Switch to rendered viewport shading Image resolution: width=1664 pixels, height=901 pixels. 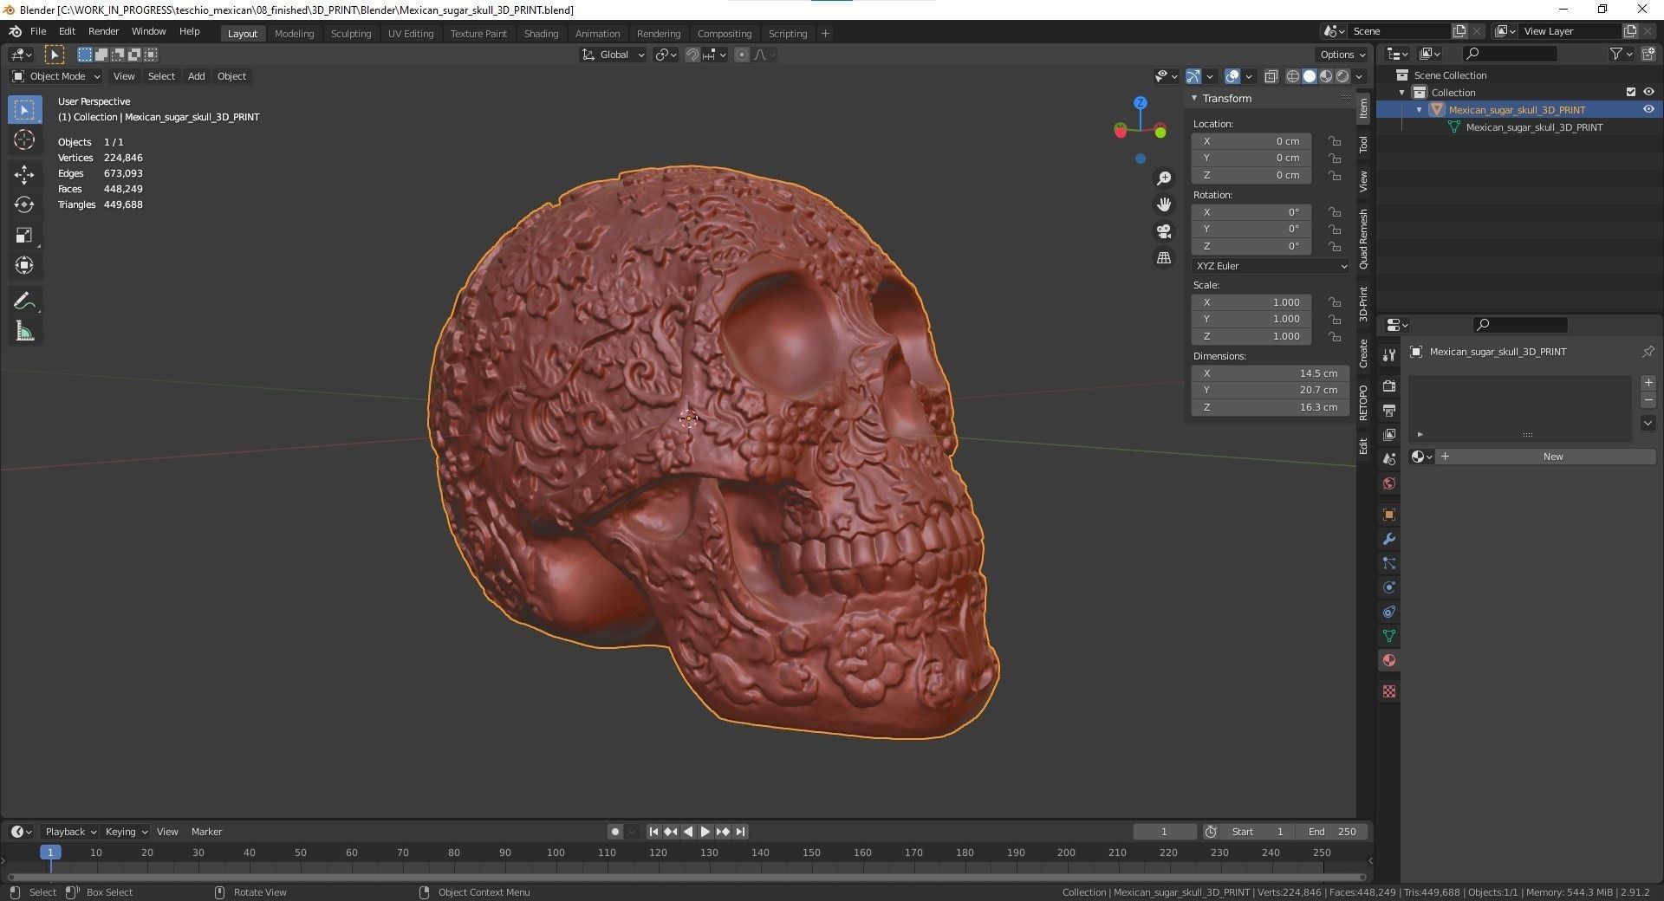(x=1342, y=76)
